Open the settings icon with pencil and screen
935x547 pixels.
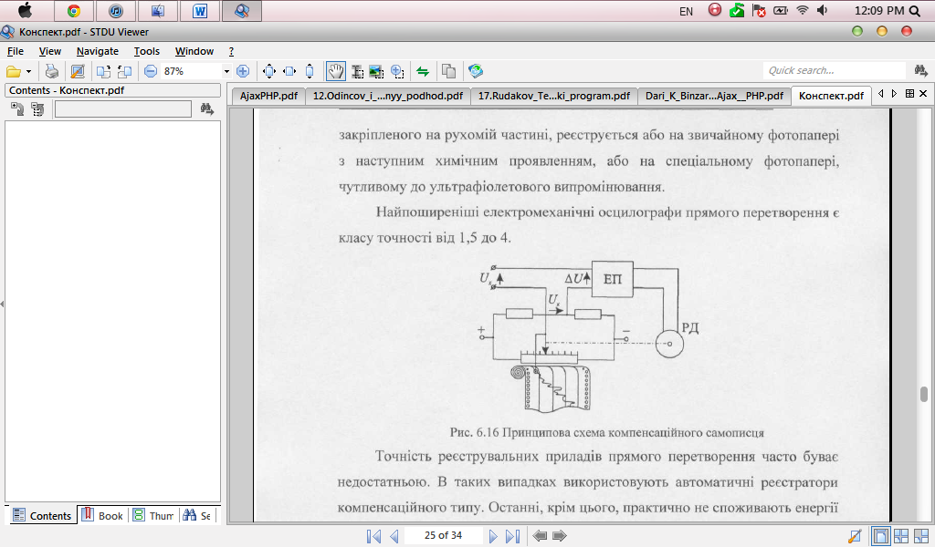tap(78, 71)
